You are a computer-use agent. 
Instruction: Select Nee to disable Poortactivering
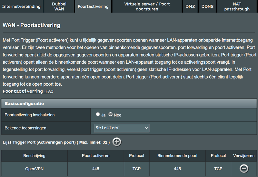tap(111, 114)
